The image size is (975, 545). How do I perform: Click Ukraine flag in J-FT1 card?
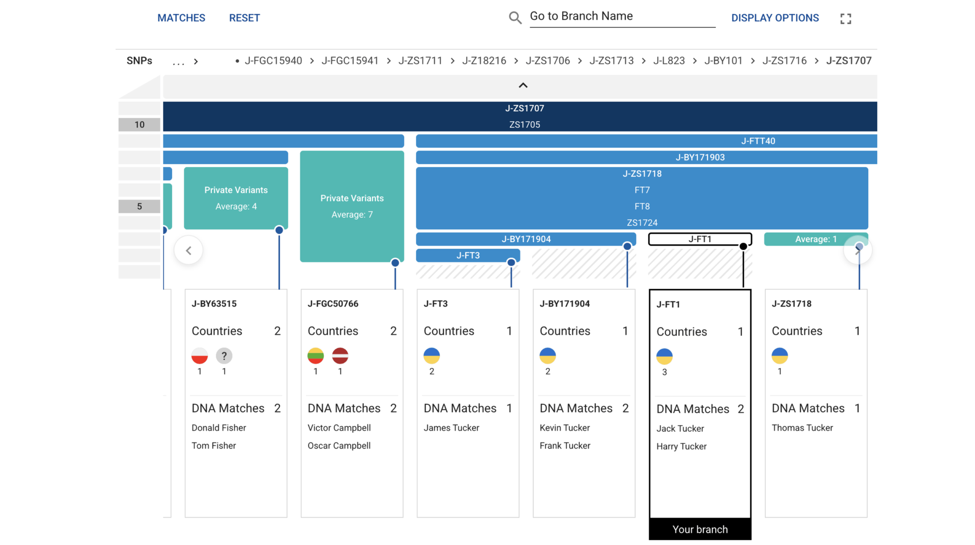click(x=664, y=356)
